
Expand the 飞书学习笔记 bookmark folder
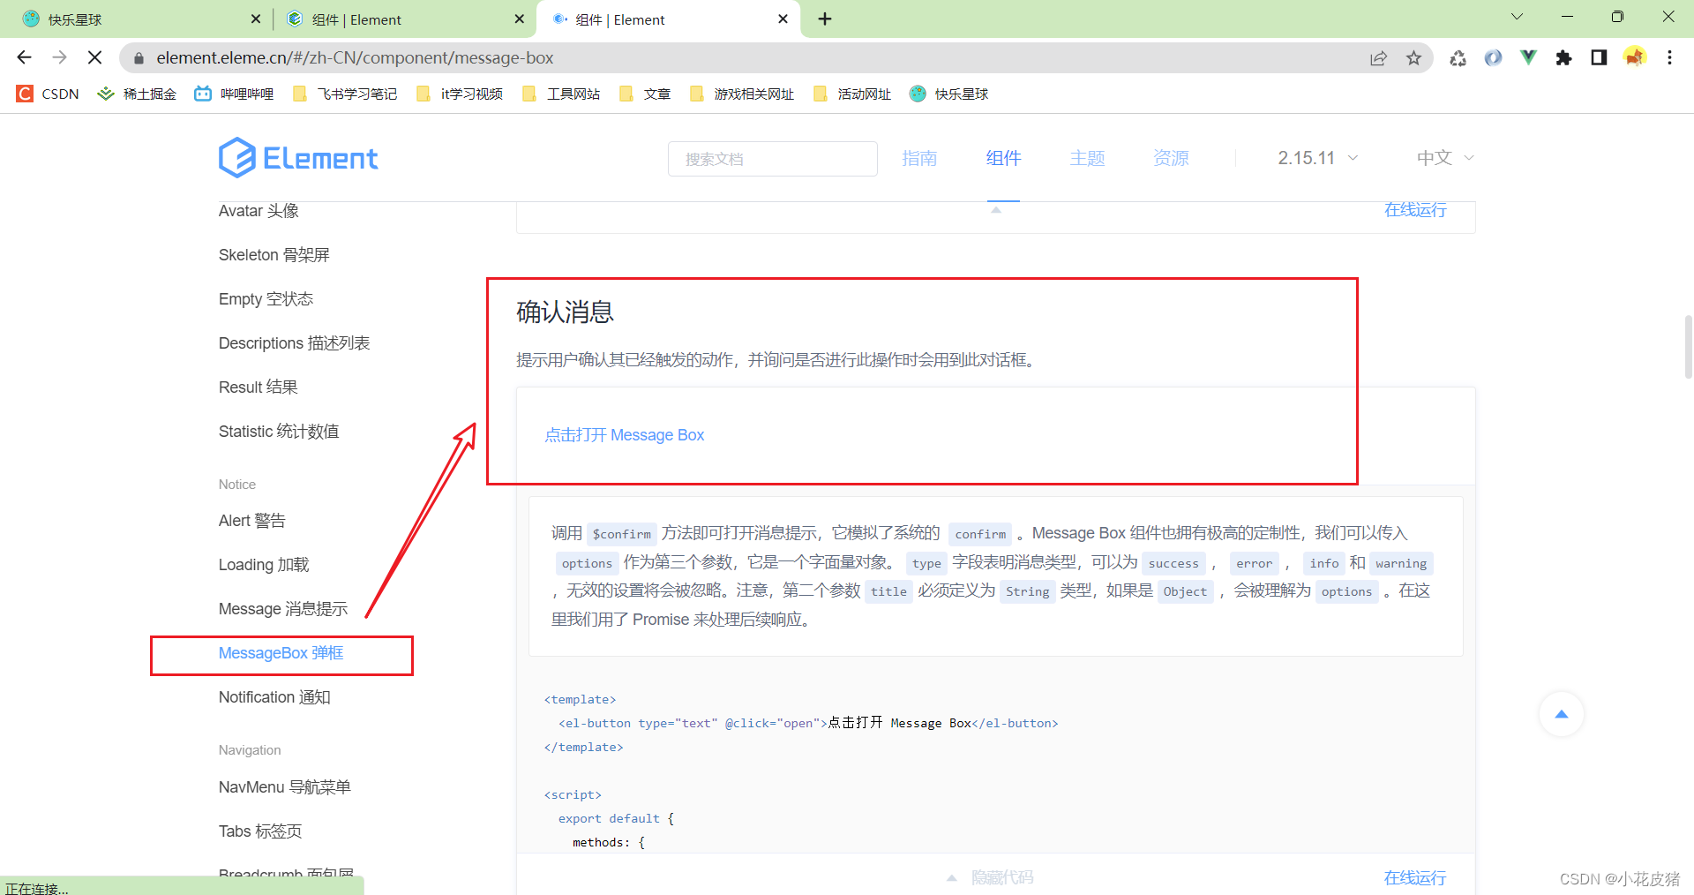point(345,94)
